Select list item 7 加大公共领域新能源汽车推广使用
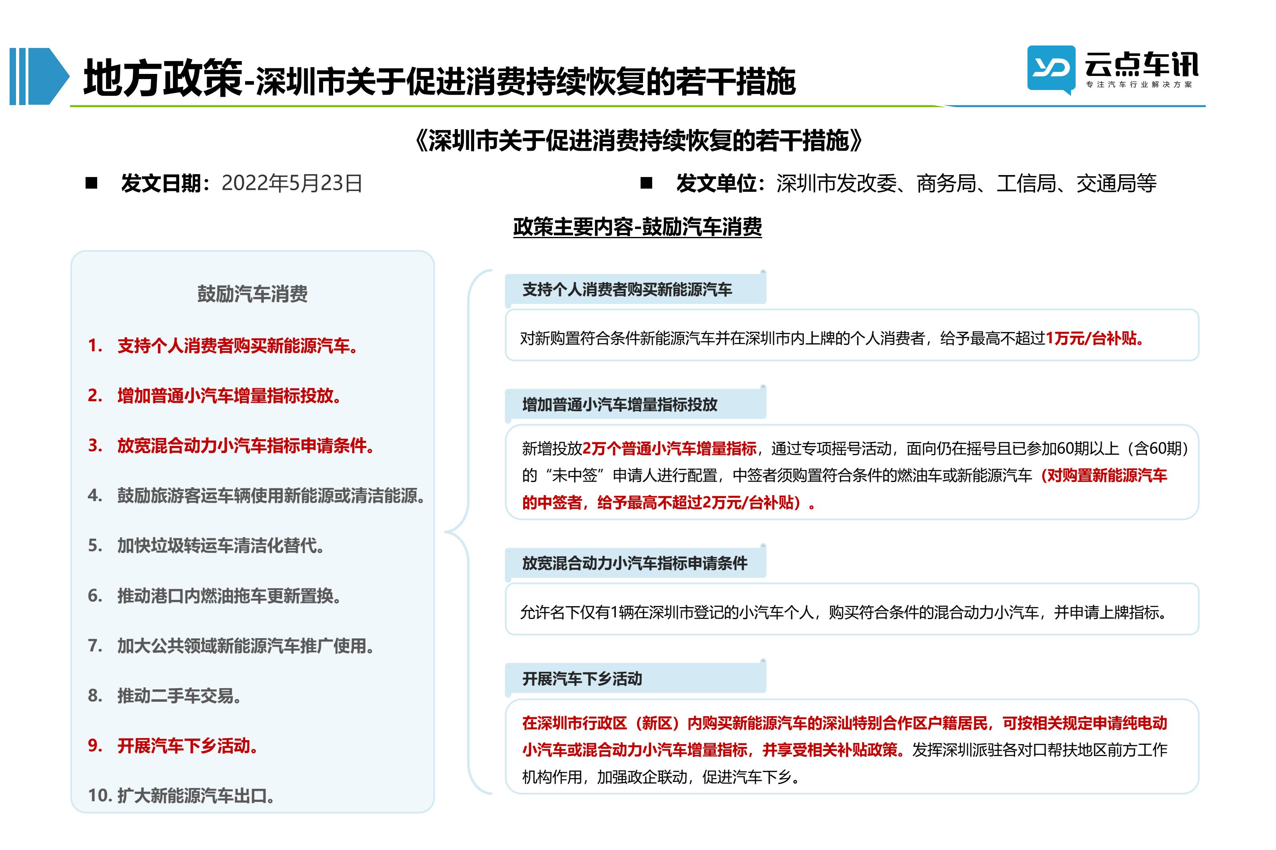The image size is (1276, 850). (x=231, y=646)
